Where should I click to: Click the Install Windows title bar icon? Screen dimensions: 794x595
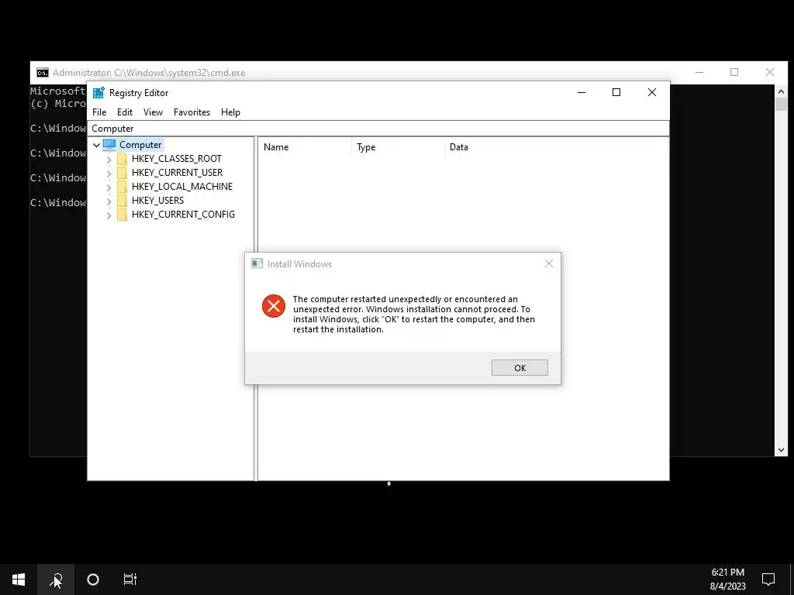pyautogui.click(x=257, y=263)
